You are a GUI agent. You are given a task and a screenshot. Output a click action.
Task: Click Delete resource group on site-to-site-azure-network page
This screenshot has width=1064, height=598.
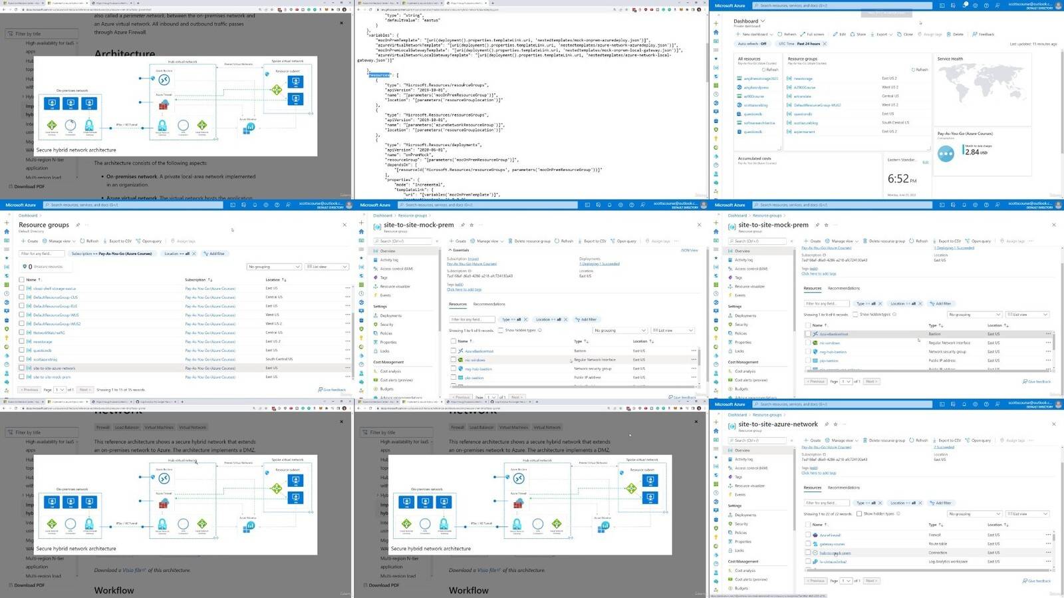[x=884, y=440]
